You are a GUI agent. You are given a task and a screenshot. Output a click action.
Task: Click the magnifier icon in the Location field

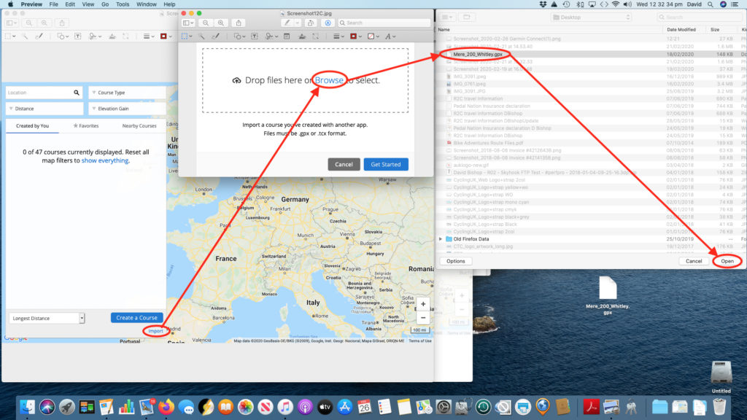76,93
